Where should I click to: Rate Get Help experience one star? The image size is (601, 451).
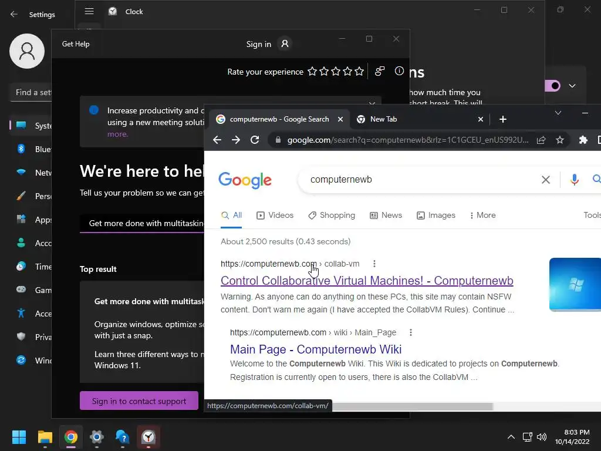click(x=312, y=71)
